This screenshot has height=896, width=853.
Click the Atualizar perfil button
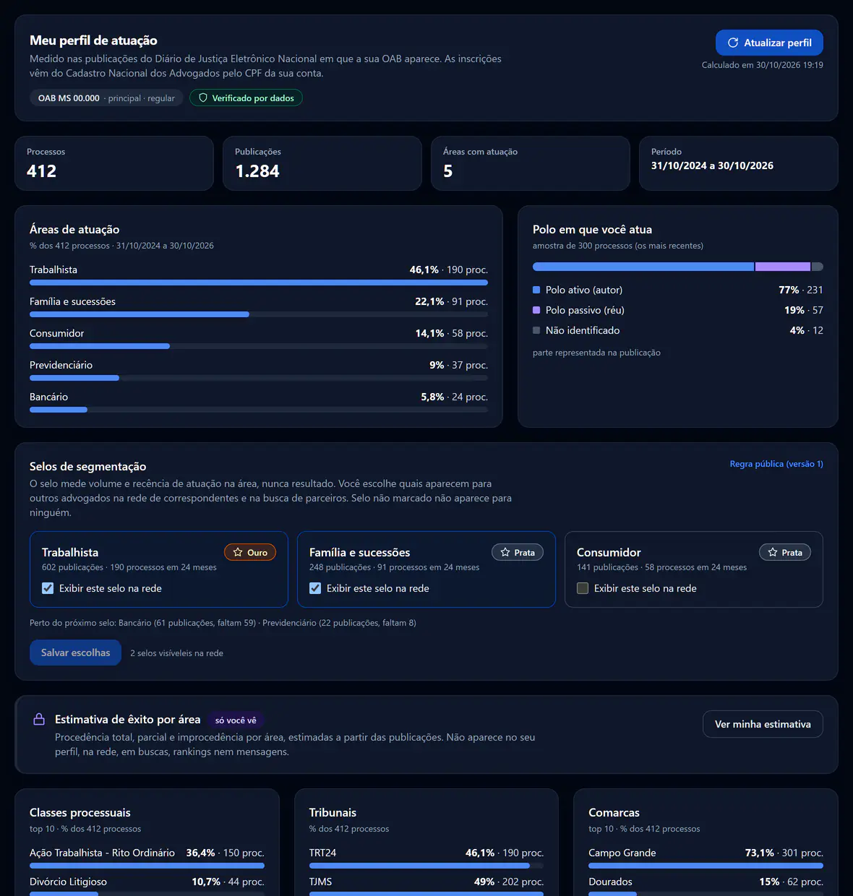769,43
